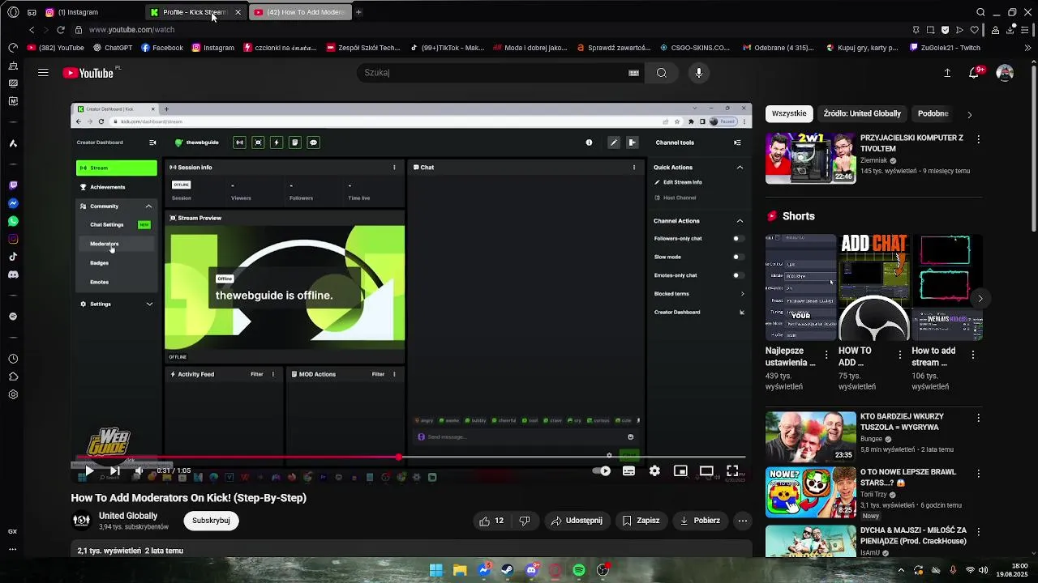Open Steam from Windows taskbar
The height and width of the screenshot is (583, 1038).
tap(508, 570)
